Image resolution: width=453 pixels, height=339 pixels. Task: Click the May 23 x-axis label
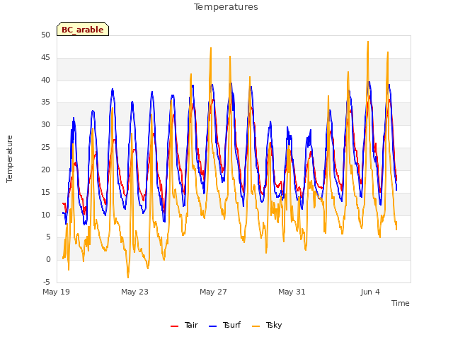click(134, 292)
